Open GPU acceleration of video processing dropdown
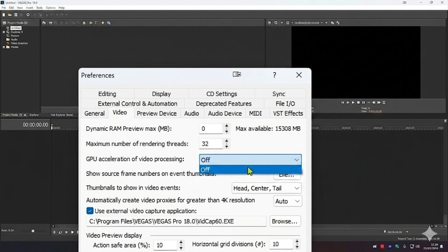This screenshot has width=448, height=252. [x=250, y=160]
